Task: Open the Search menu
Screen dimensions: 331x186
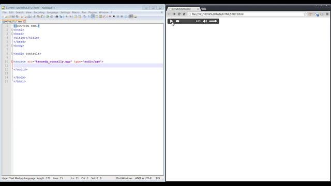Action: [20, 12]
